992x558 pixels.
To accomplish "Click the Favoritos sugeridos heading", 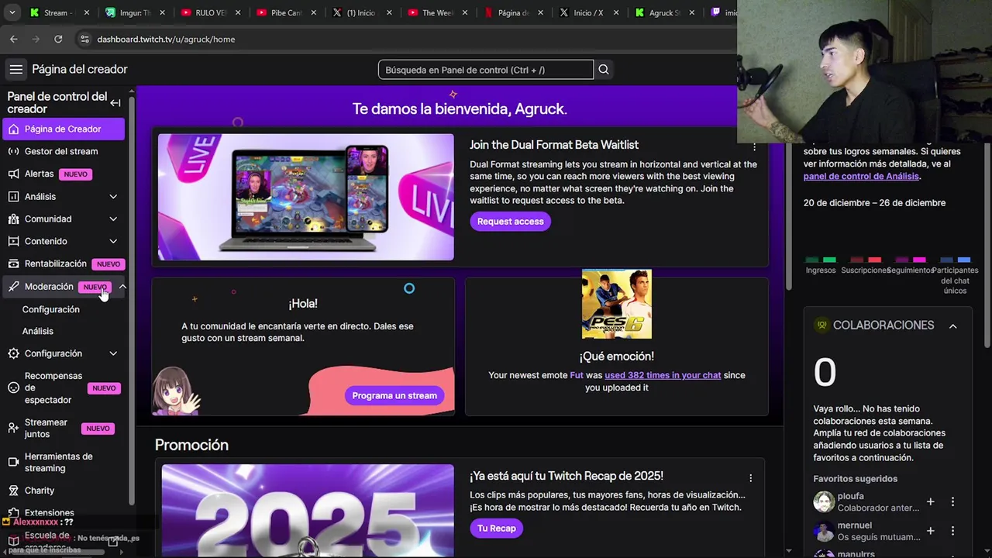I will 855,479.
